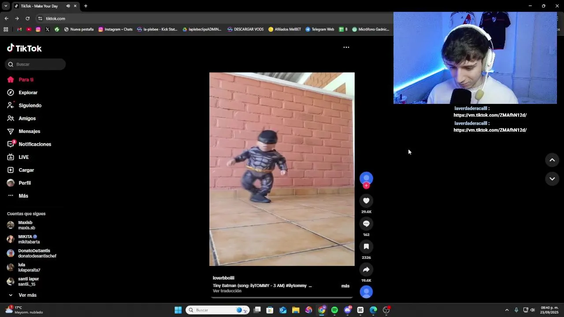
Task: Open the creator avatar beside the video
Action: 366,178
